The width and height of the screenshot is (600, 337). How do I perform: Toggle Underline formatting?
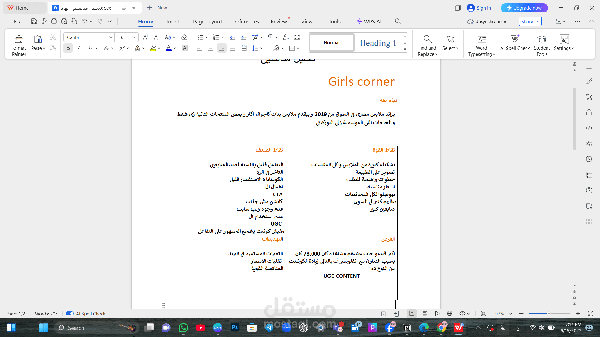click(x=90, y=48)
